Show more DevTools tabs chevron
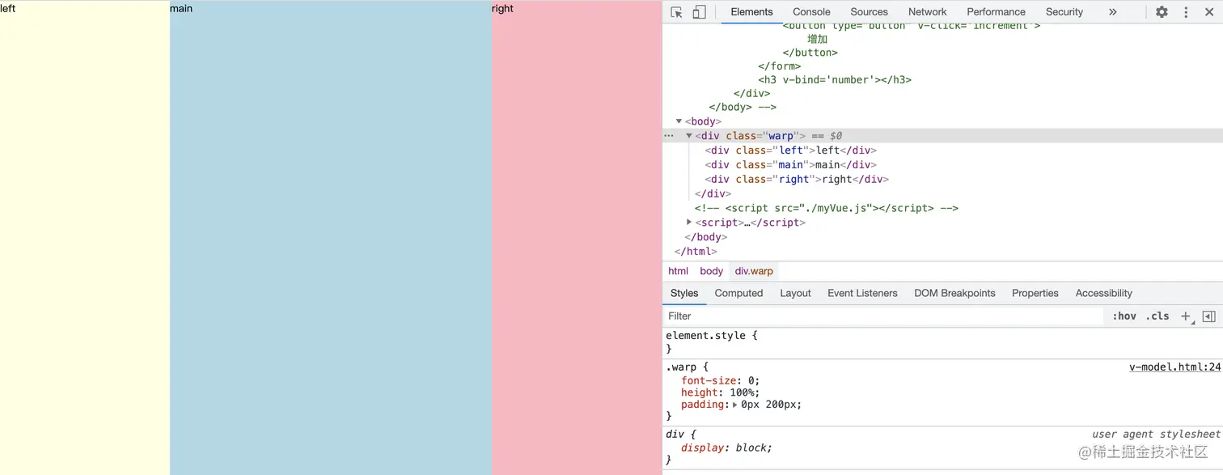Screen dimensions: 1223x475 1112,12
